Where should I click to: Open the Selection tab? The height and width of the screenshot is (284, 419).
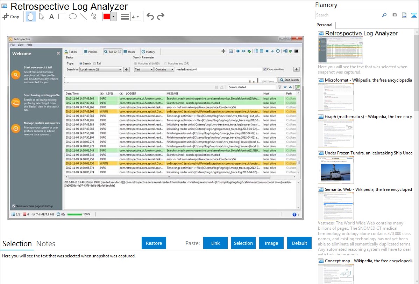pos(17,244)
